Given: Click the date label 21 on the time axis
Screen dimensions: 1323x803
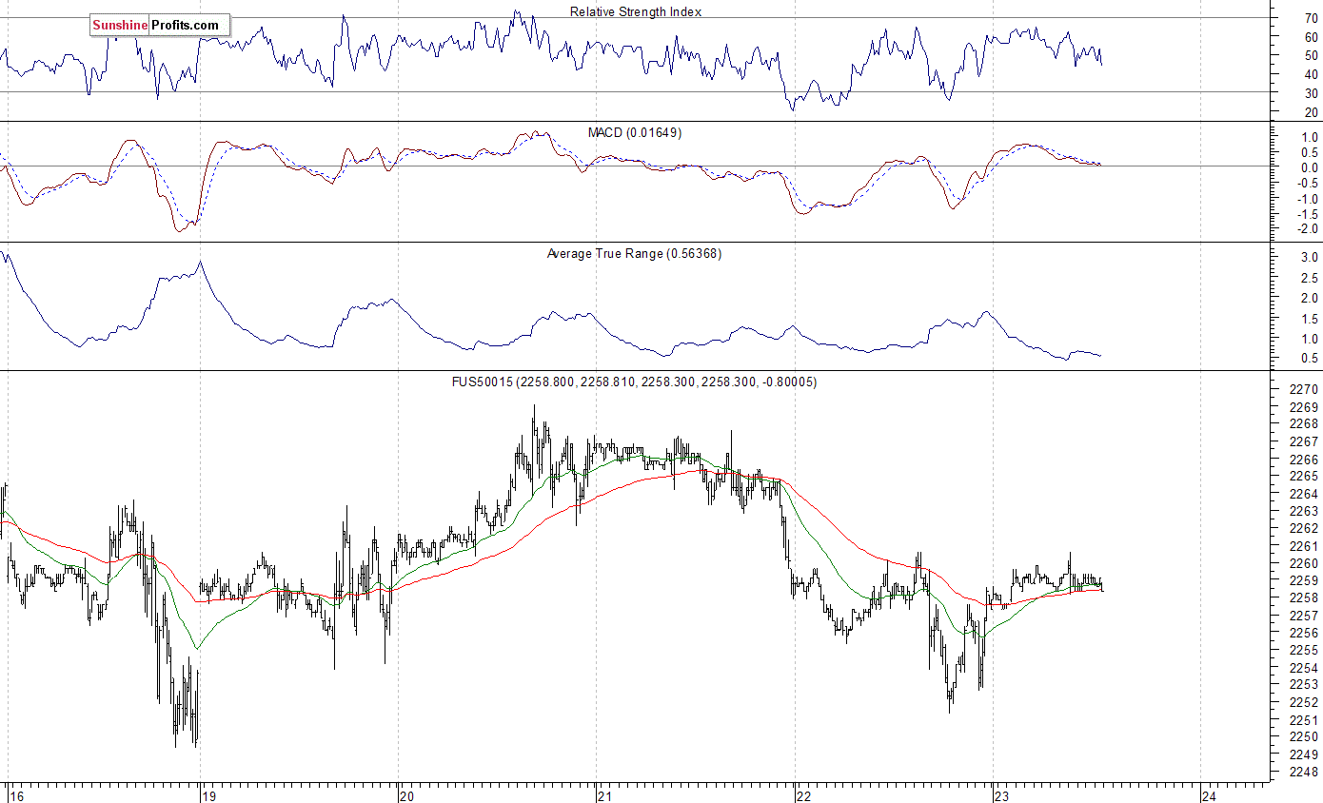Looking at the screenshot, I should tap(605, 795).
